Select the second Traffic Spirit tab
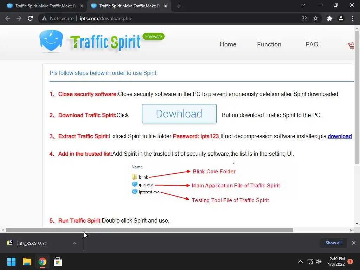The width and height of the screenshot is (360, 270). pyautogui.click(x=129, y=6)
